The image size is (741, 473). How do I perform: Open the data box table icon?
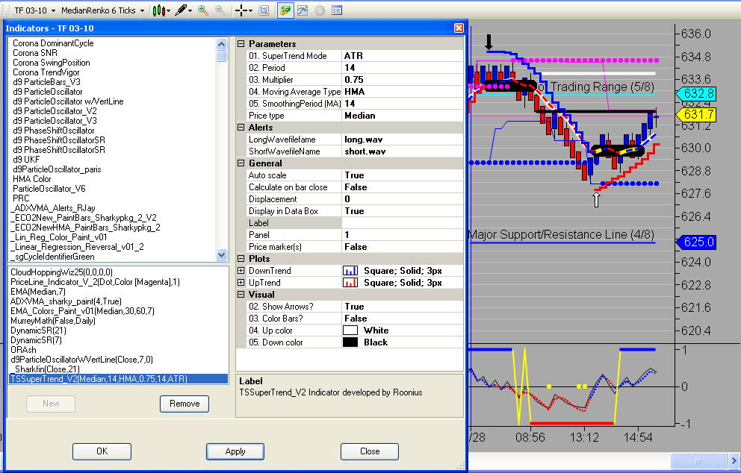point(336,10)
